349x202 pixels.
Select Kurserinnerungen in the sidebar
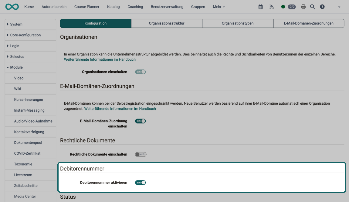click(x=30, y=100)
